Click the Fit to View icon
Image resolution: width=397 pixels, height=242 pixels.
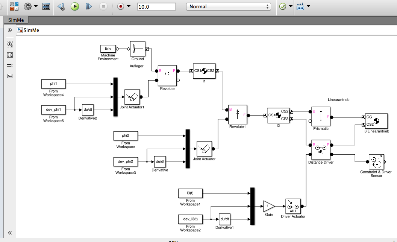(x=10, y=55)
